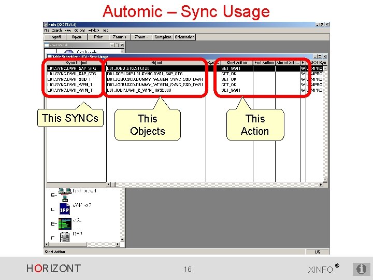
Task: Close the Table Scheduler Sync Usage window
Action: 325,57
